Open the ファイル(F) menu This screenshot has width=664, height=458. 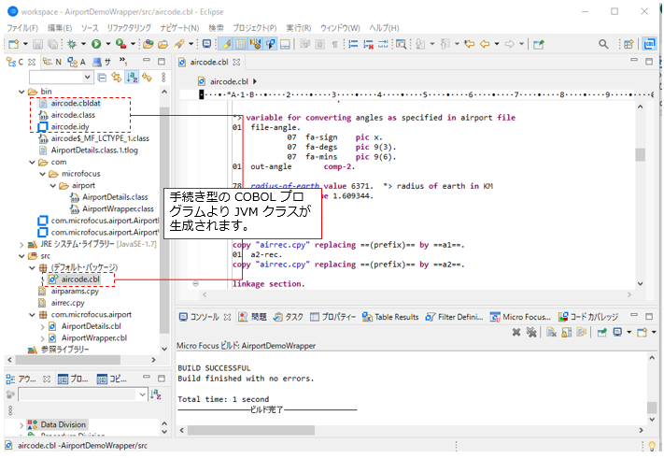(22, 28)
